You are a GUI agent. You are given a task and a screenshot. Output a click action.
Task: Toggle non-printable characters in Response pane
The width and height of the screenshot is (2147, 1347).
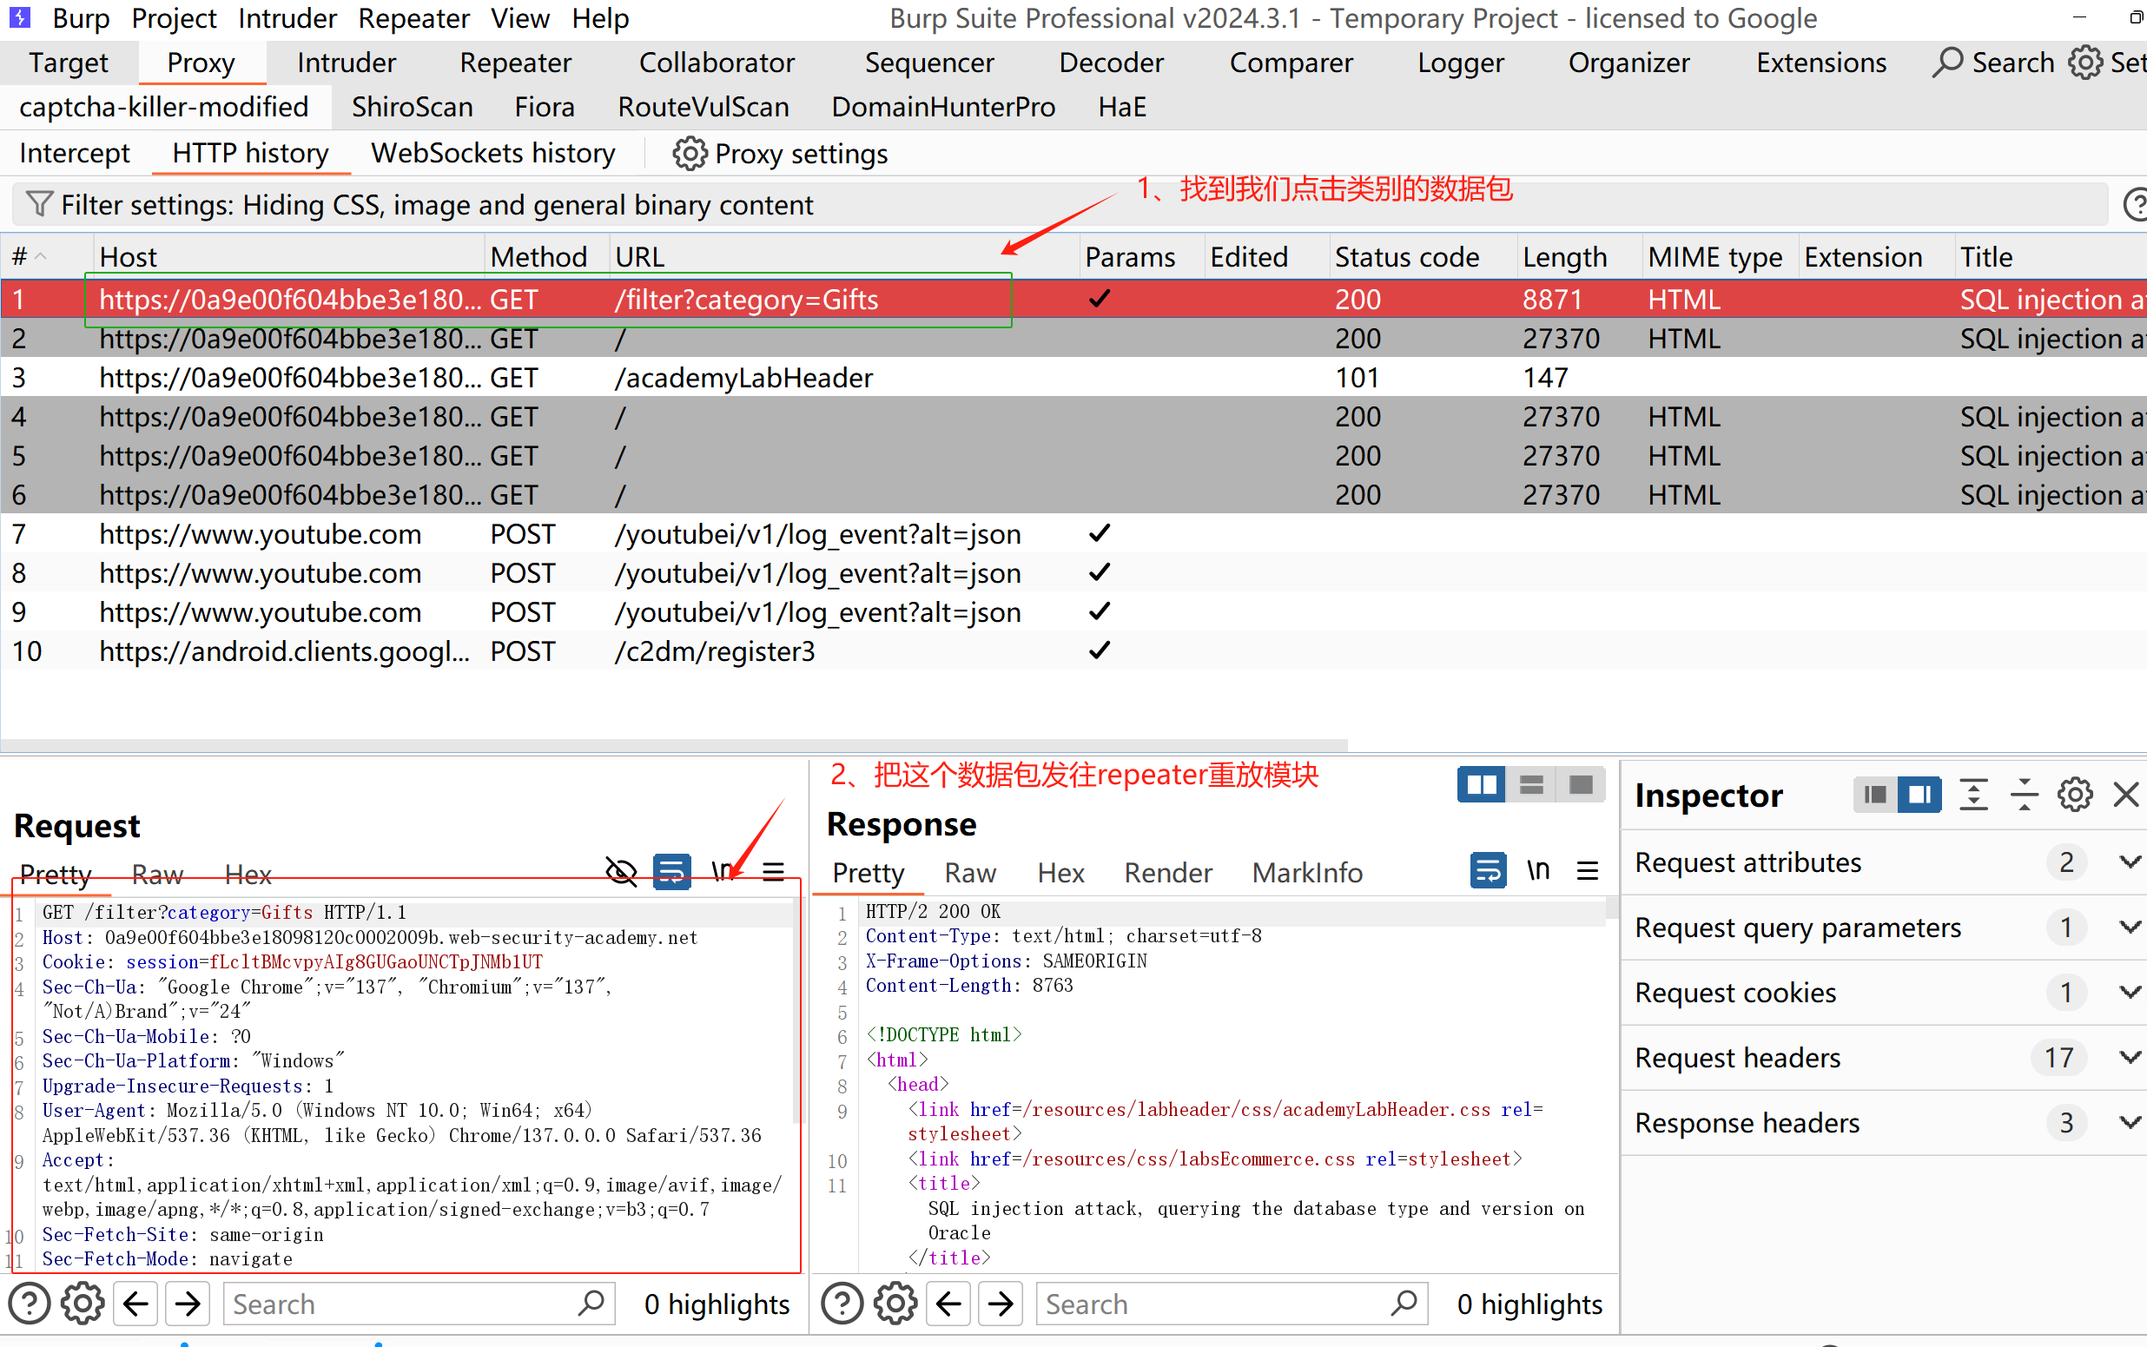coord(1537,870)
